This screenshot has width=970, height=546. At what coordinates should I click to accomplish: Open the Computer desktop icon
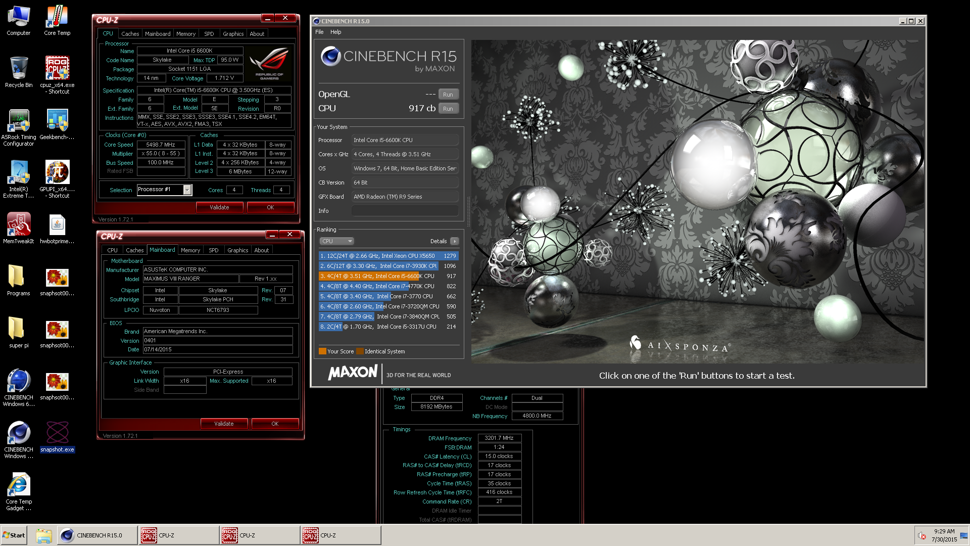tap(19, 20)
